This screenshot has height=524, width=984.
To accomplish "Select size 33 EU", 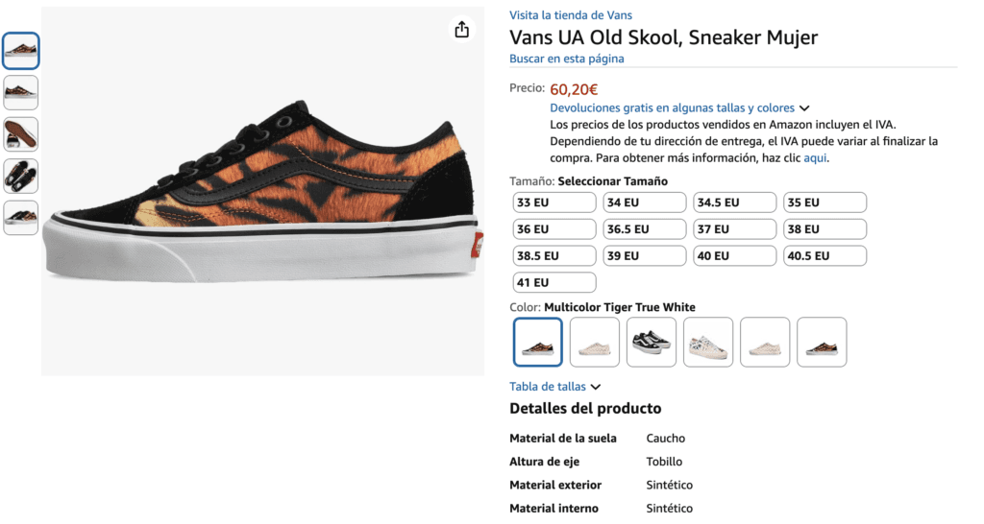I will (x=554, y=202).
